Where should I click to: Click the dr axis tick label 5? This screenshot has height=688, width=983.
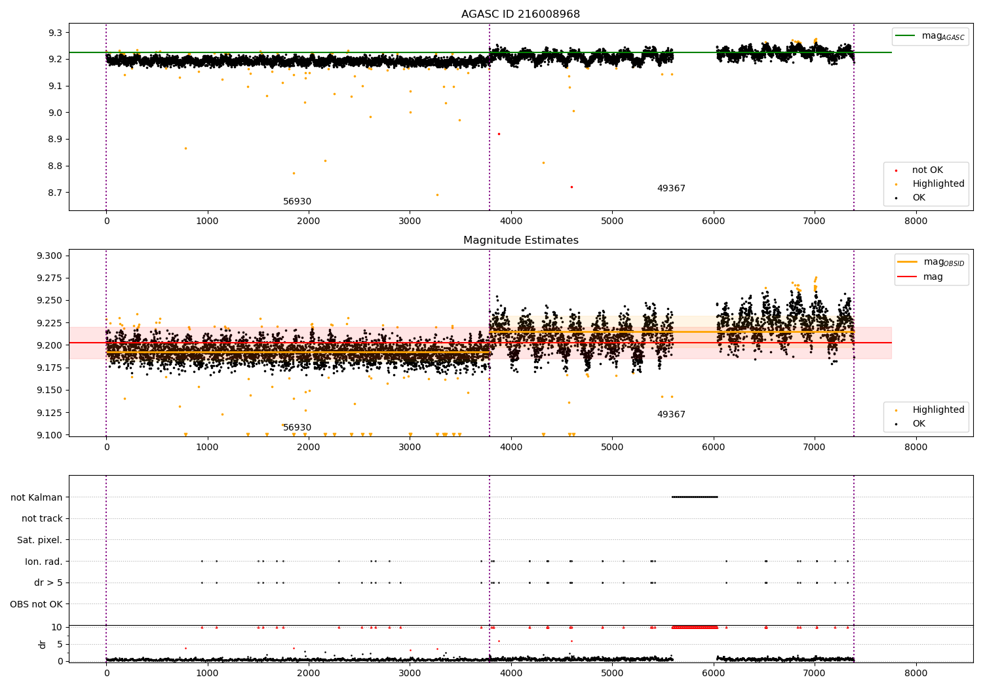tap(60, 644)
